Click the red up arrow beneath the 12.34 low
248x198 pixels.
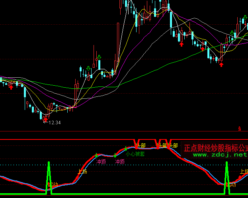click(46, 119)
